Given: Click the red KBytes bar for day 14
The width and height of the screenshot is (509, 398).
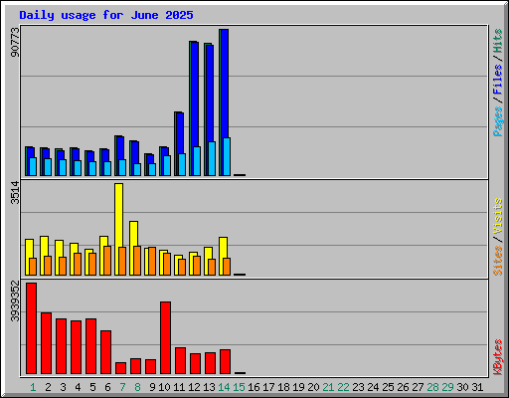Looking at the screenshot, I should 226,361.
